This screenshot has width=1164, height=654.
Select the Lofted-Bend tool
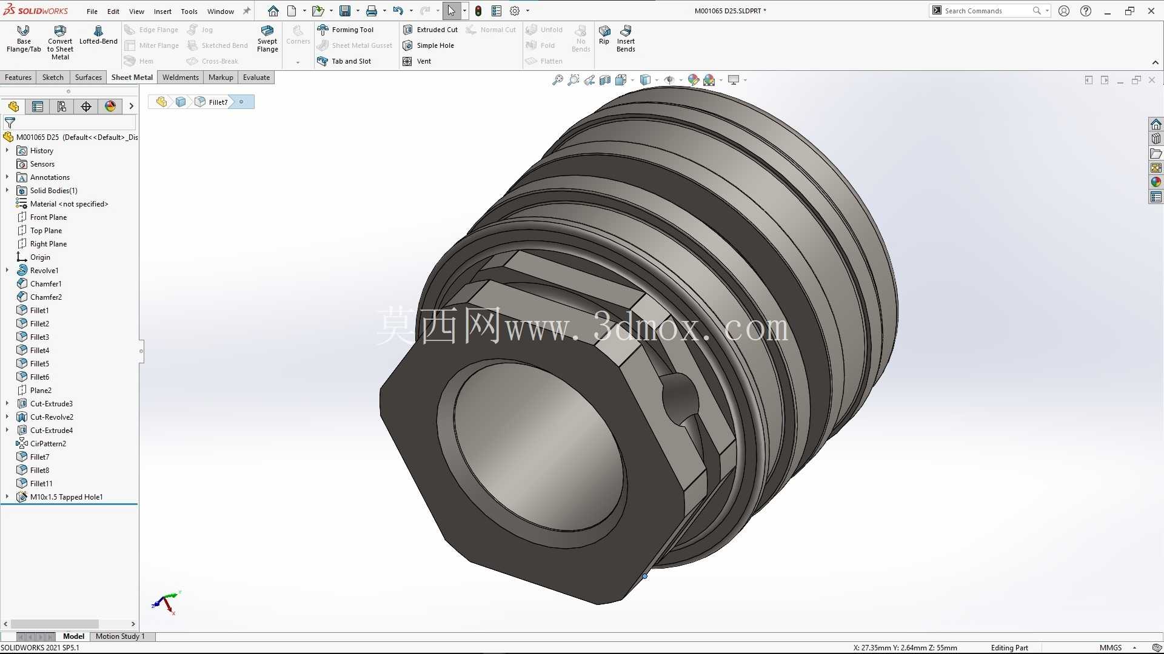[x=98, y=35]
